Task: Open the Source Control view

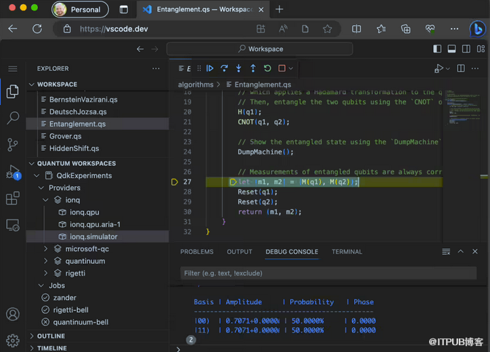Action: pos(12,144)
